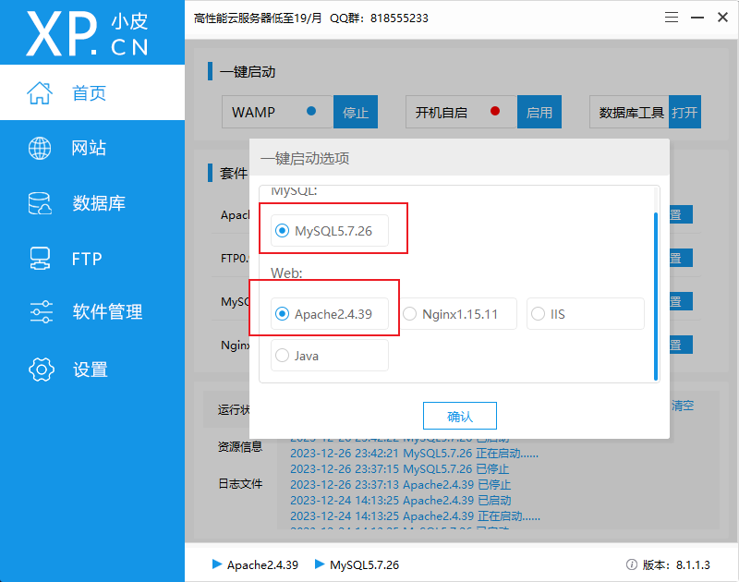This screenshot has width=739, height=582.
Task: Click the WAMP label
Action: [253, 112]
